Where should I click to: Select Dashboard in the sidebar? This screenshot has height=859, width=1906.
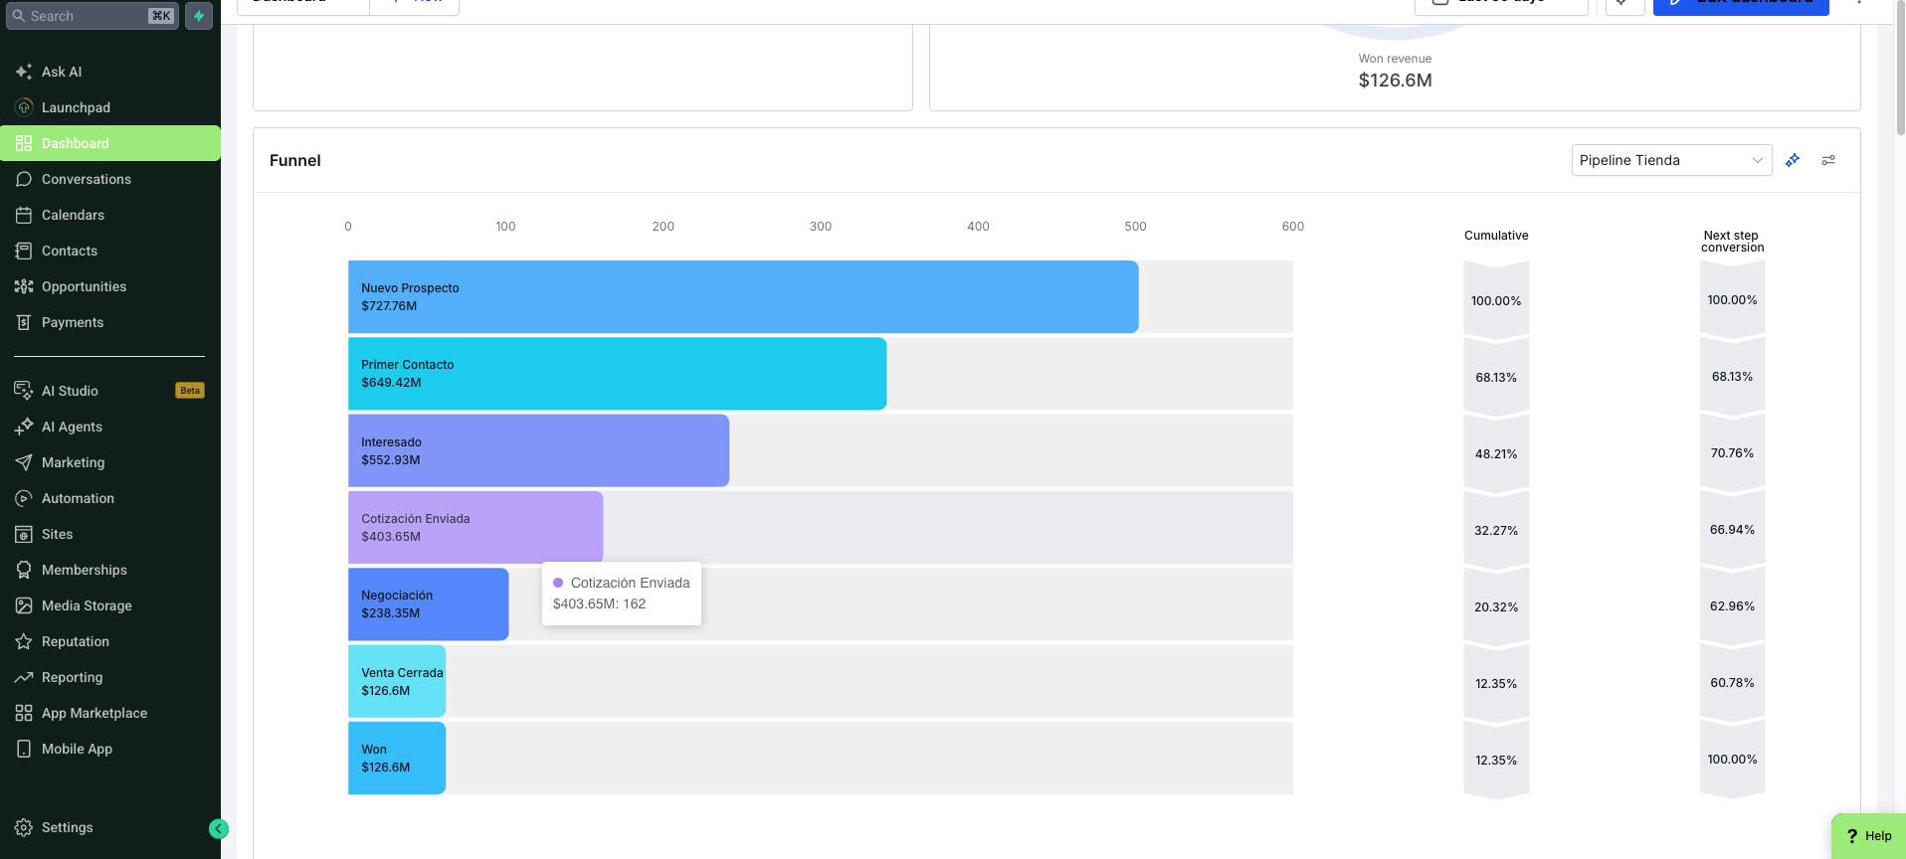109,143
